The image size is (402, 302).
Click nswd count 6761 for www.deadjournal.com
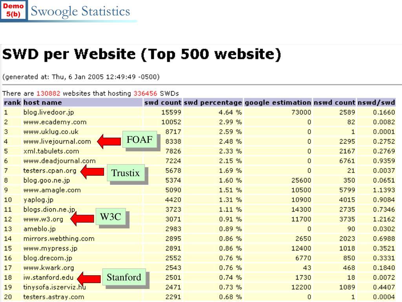coord(347,161)
